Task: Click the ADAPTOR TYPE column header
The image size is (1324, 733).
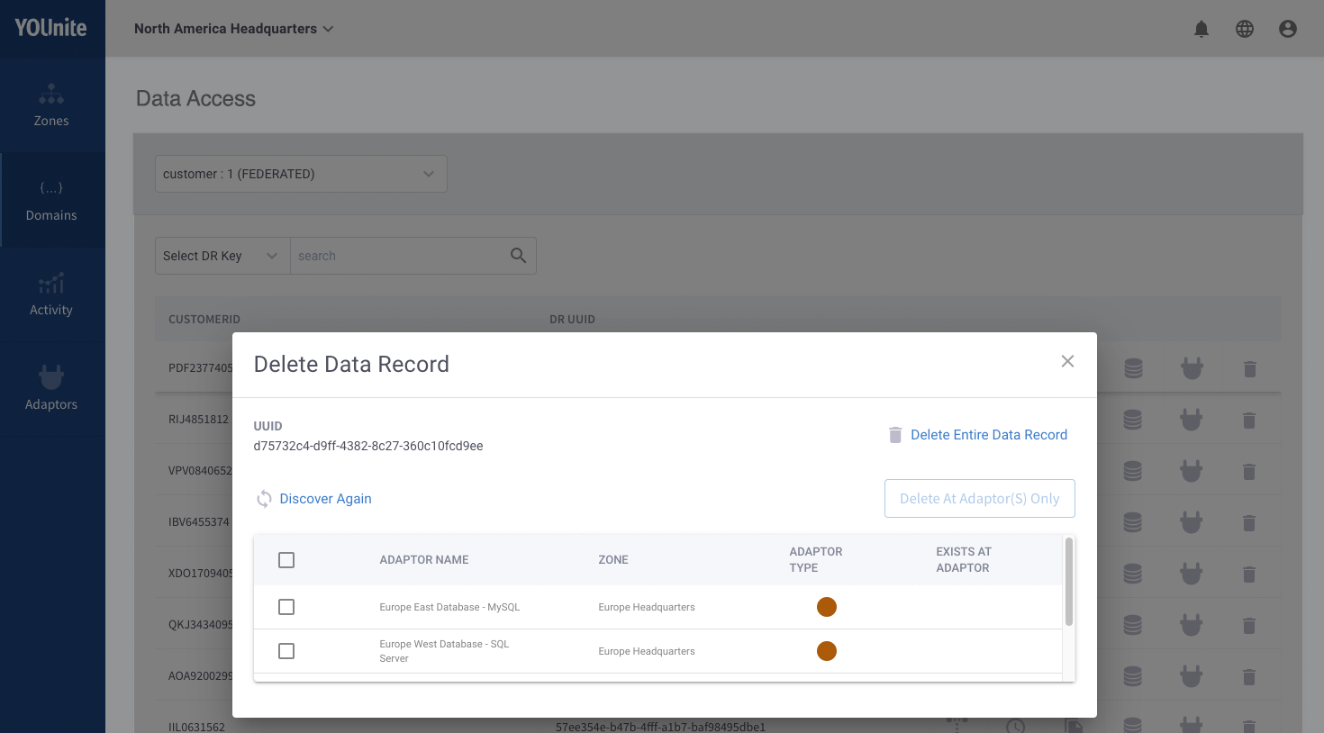Action: coord(816,560)
